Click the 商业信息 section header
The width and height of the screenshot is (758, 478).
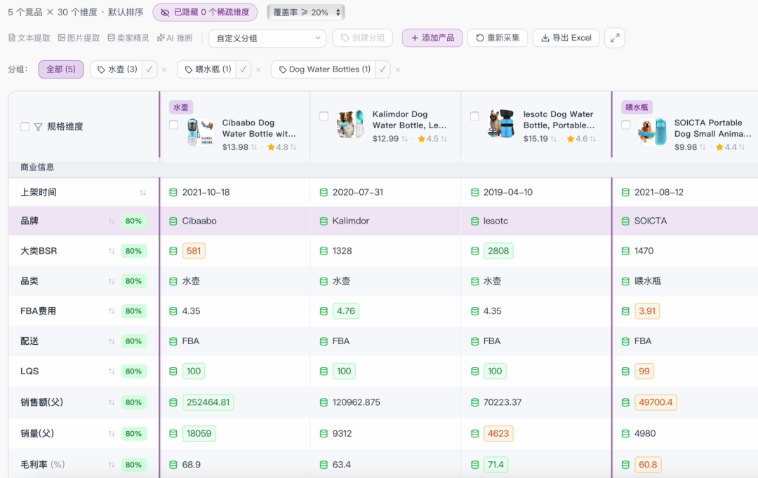pos(37,168)
